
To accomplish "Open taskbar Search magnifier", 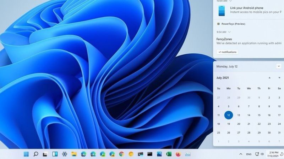I will pyautogui.click(x=36, y=154).
